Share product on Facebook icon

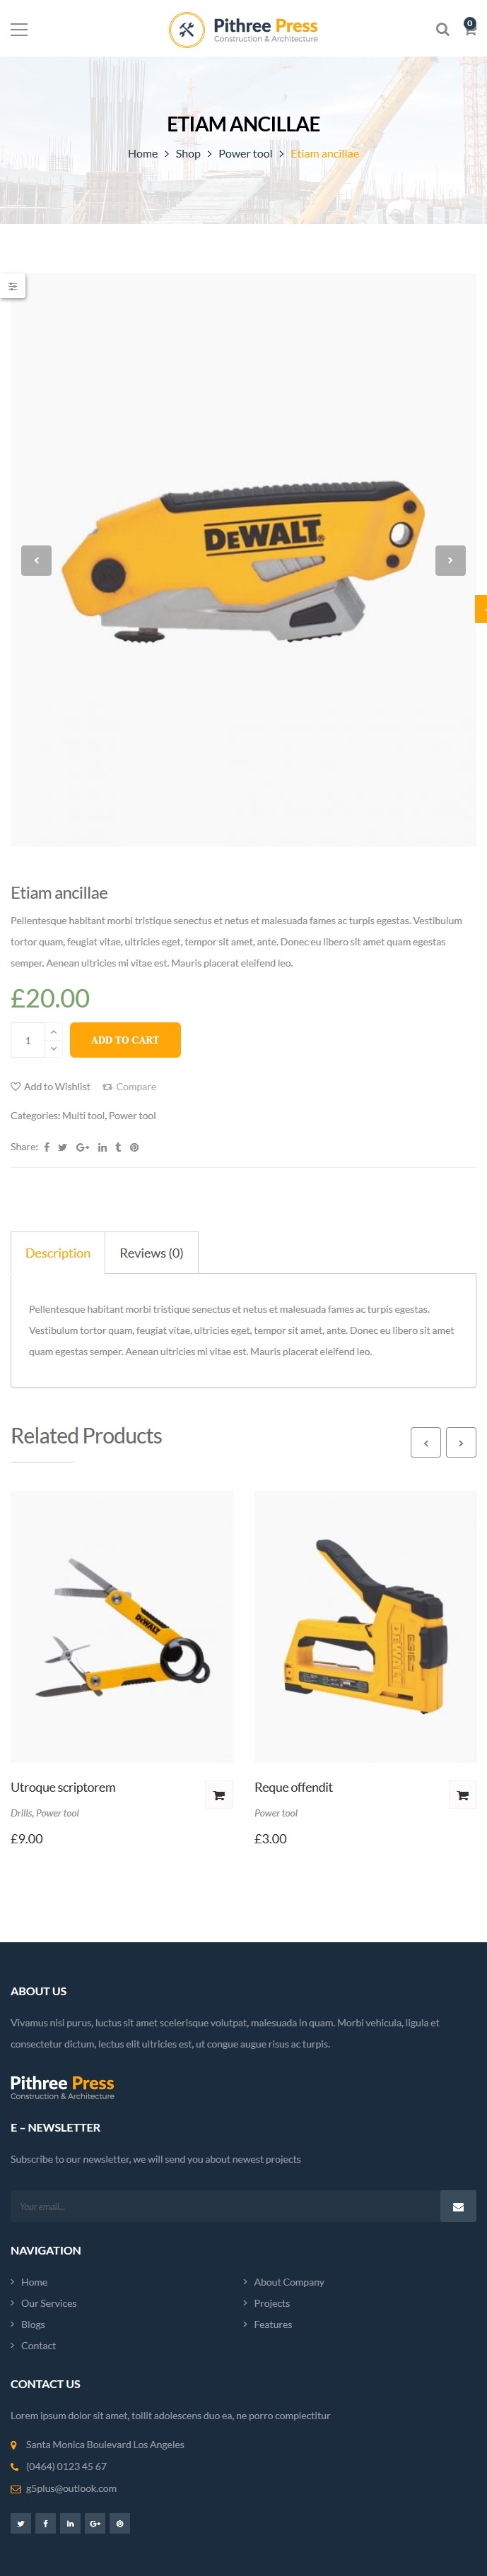coord(47,1147)
